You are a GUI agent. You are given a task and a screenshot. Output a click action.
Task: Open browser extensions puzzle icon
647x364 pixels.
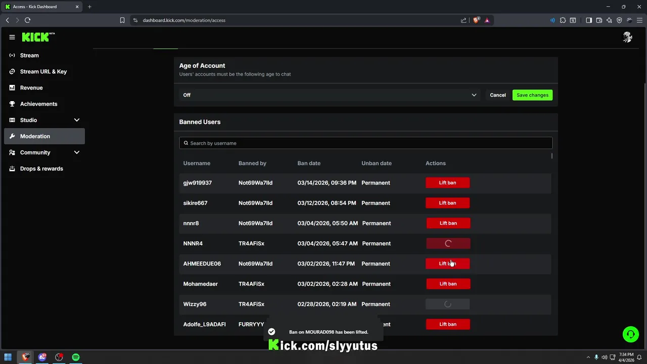pyautogui.click(x=563, y=20)
